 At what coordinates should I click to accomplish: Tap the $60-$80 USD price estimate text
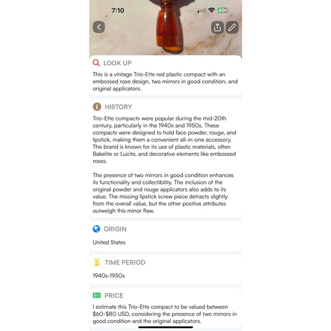(111, 314)
